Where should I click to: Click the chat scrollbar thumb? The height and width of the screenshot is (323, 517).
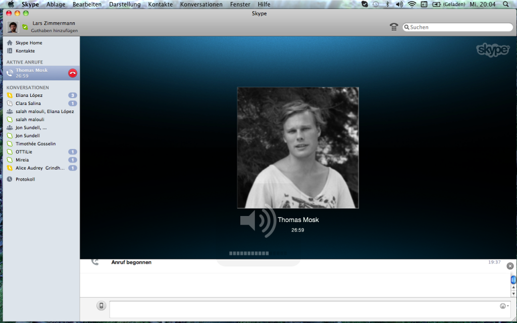pyautogui.click(x=513, y=280)
